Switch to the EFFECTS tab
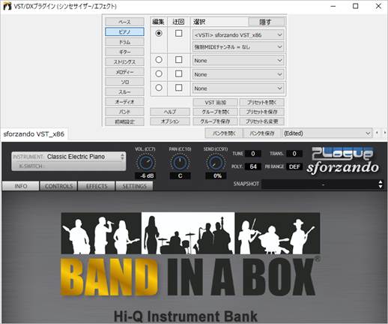The image size is (388, 324). point(97,186)
